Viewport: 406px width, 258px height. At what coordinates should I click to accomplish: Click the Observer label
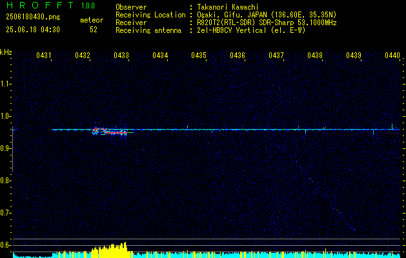coord(131,7)
